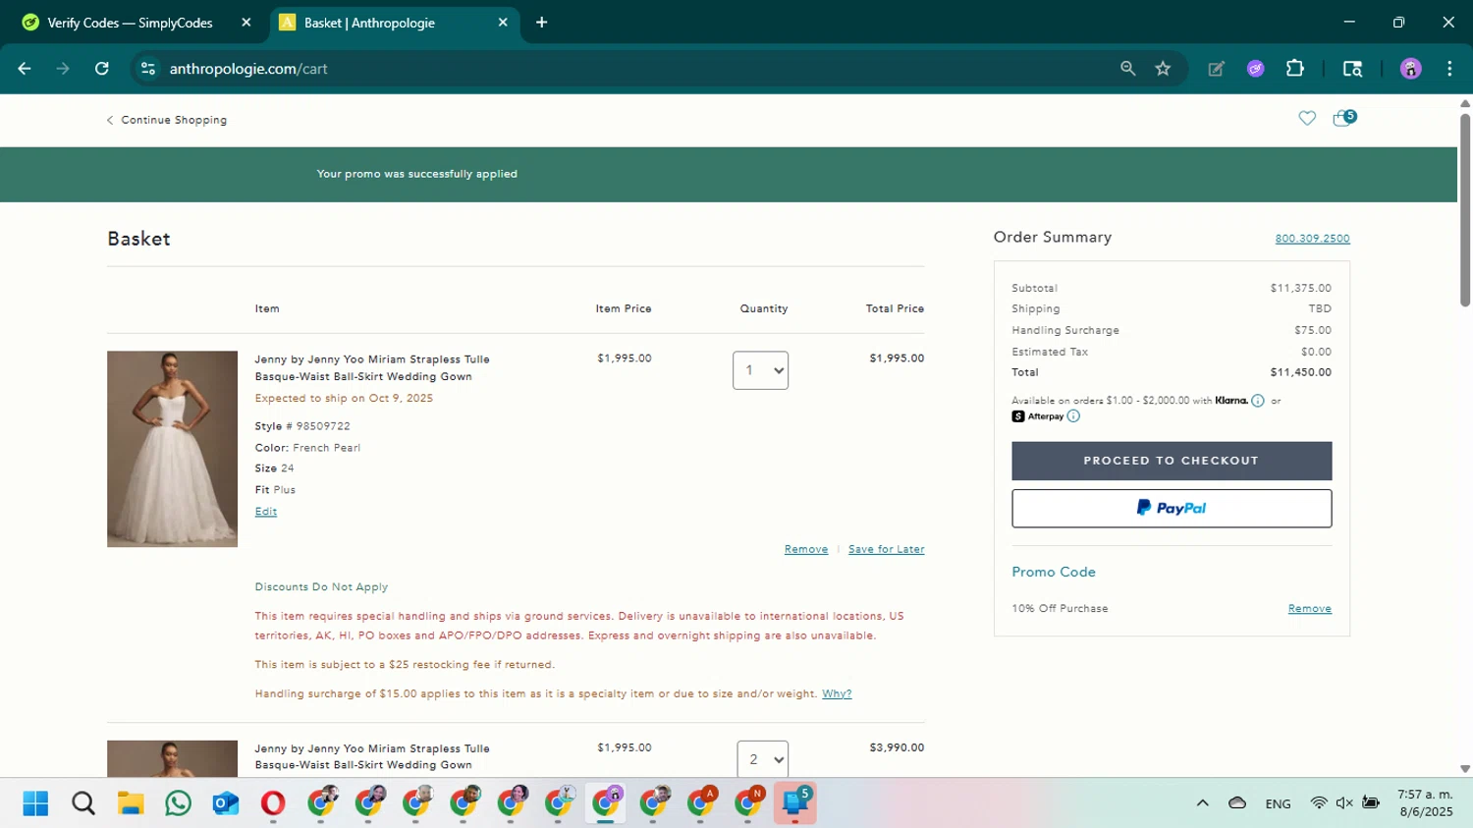
Task: Open Windows taskbar search
Action: (83, 803)
